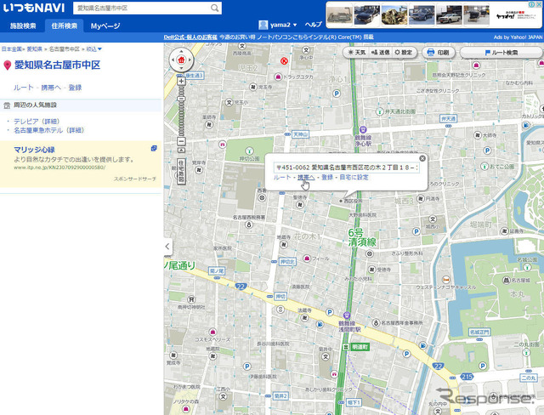Zoom in with the plus button
The height and width of the screenshot is (415, 544).
pyautogui.click(x=181, y=81)
